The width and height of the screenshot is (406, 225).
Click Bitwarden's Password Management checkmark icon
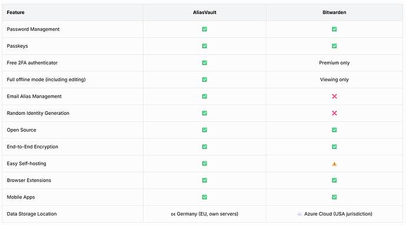point(334,29)
